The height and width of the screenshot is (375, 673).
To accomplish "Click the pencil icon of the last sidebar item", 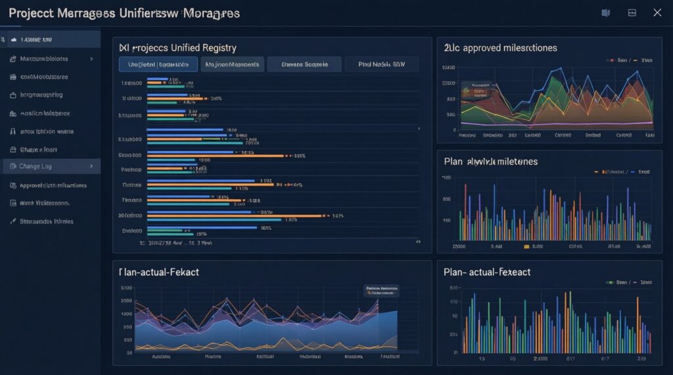I will click(12, 222).
